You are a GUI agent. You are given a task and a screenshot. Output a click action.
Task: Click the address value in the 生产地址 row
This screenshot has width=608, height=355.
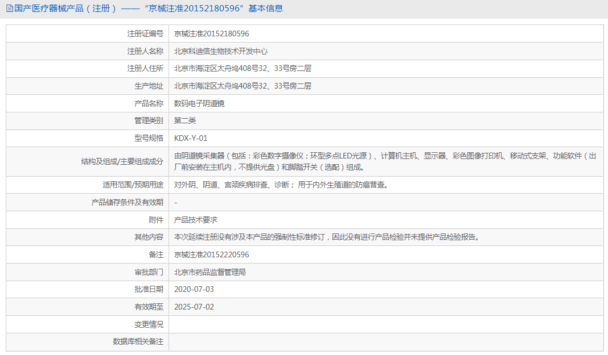tap(243, 86)
